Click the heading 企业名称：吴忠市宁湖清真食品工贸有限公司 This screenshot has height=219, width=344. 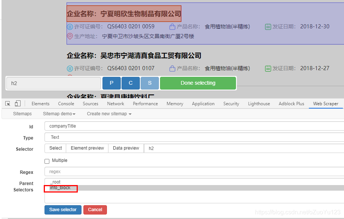click(134, 56)
